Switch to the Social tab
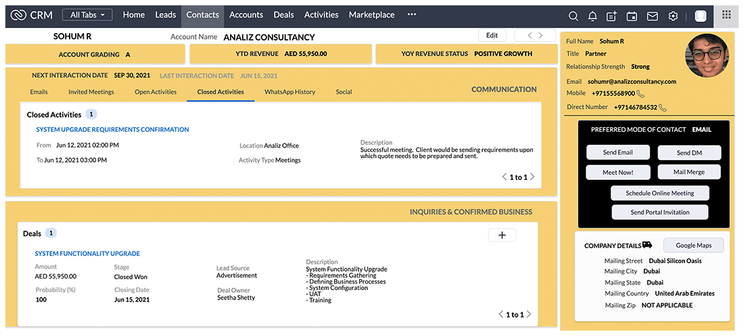 click(x=344, y=92)
